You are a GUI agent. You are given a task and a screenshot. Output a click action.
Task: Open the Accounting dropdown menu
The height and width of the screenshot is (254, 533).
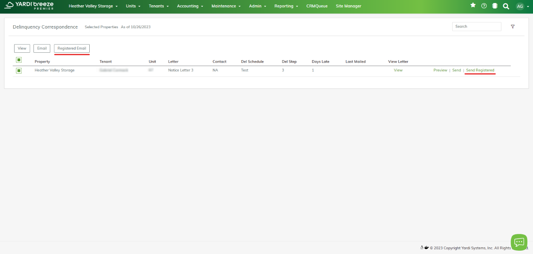tap(190, 6)
